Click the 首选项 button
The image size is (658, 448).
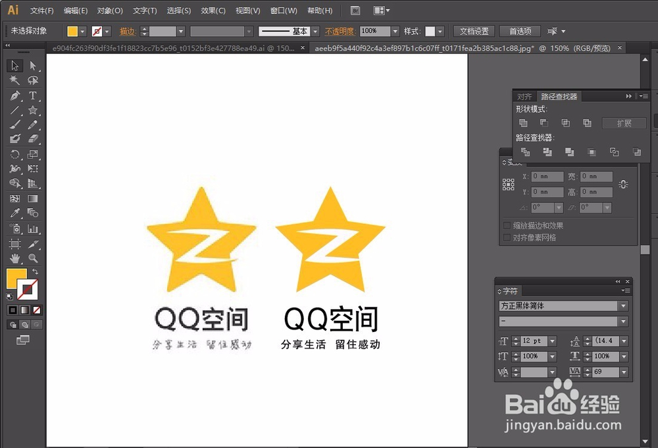tap(520, 31)
